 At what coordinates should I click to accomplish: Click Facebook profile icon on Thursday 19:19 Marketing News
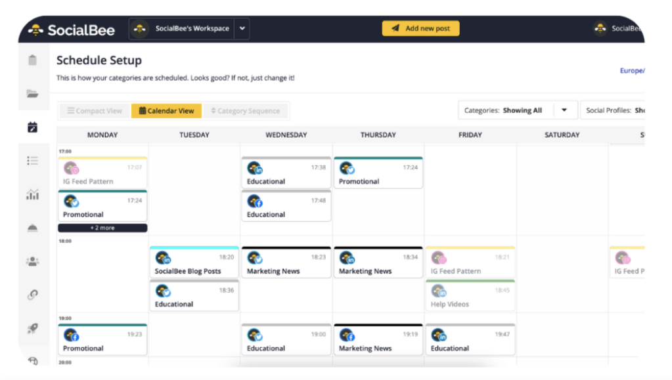(x=347, y=335)
